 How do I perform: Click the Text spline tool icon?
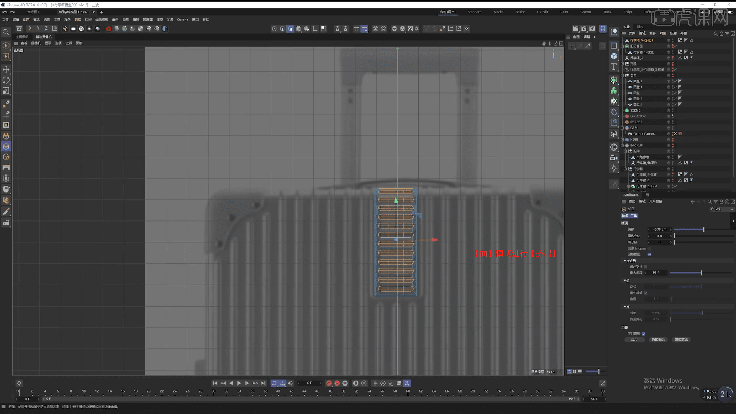pyautogui.click(x=614, y=67)
